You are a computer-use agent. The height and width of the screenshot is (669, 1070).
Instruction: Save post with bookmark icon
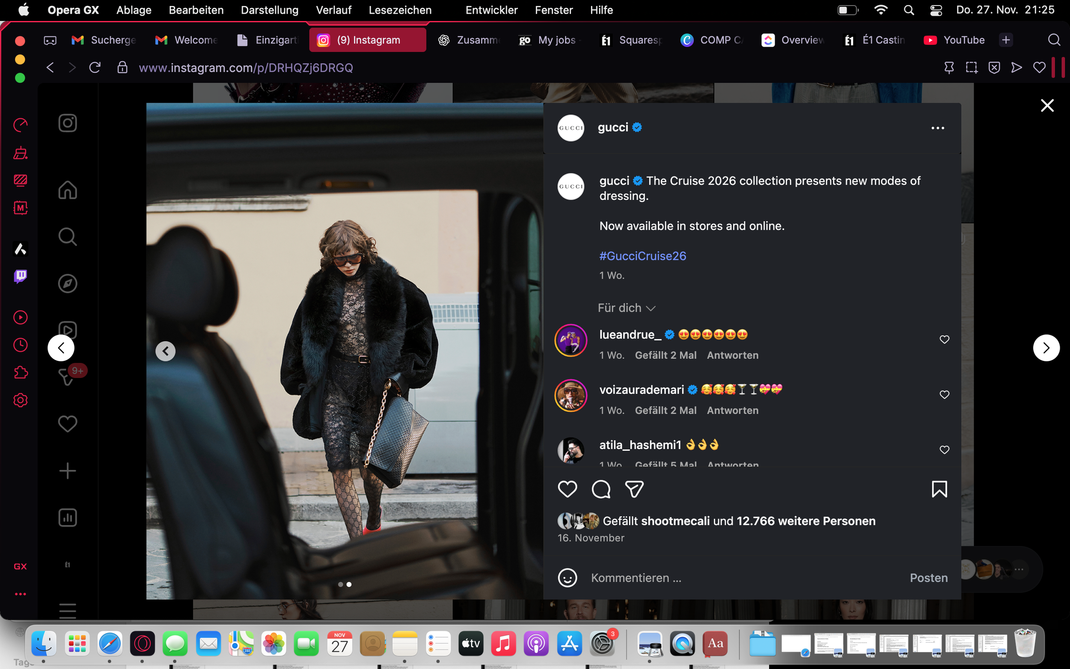point(939,489)
